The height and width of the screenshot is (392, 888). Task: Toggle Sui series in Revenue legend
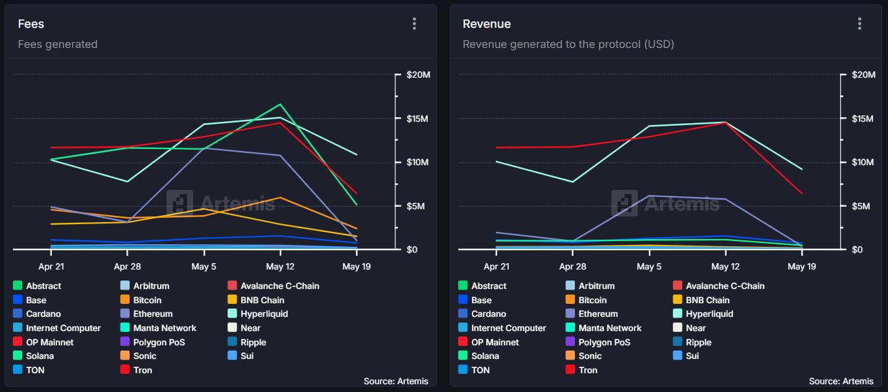click(x=686, y=356)
